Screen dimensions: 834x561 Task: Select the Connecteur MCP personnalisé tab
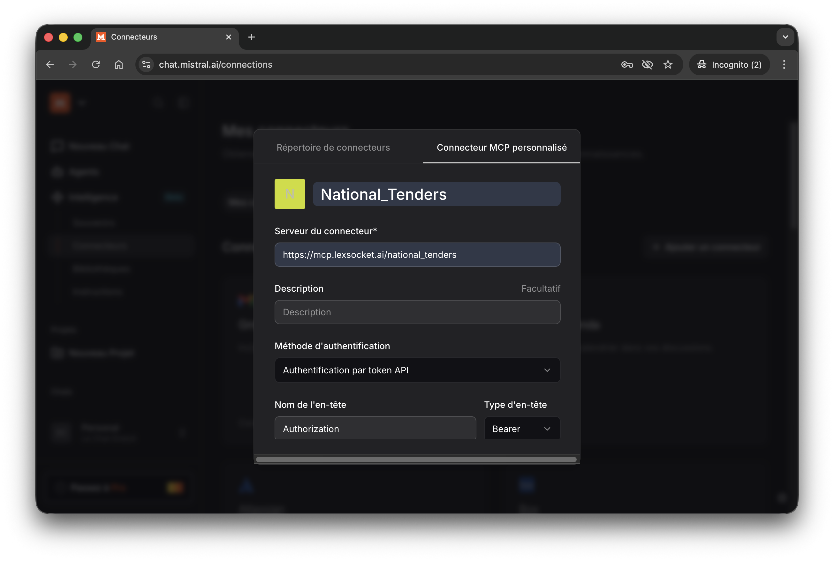[x=501, y=147]
